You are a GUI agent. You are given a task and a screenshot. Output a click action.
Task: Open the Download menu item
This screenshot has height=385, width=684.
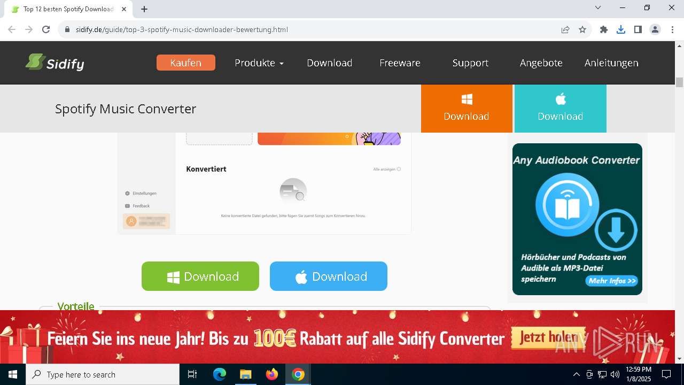(x=330, y=63)
